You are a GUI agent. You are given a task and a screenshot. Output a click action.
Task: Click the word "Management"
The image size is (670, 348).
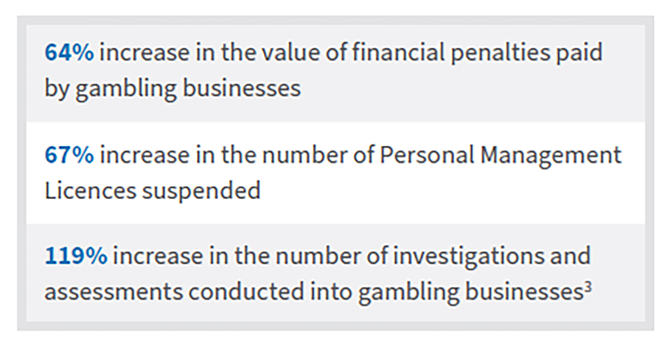pyautogui.click(x=551, y=155)
